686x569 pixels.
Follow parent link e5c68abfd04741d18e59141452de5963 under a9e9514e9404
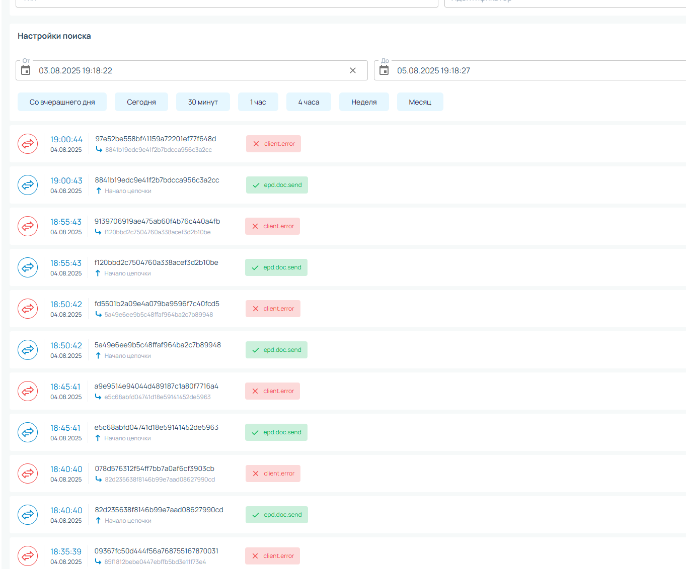pyautogui.click(x=158, y=397)
